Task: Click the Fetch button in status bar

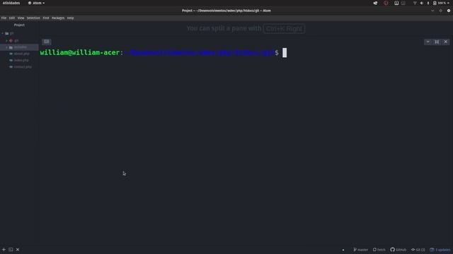Action: [x=379, y=250]
